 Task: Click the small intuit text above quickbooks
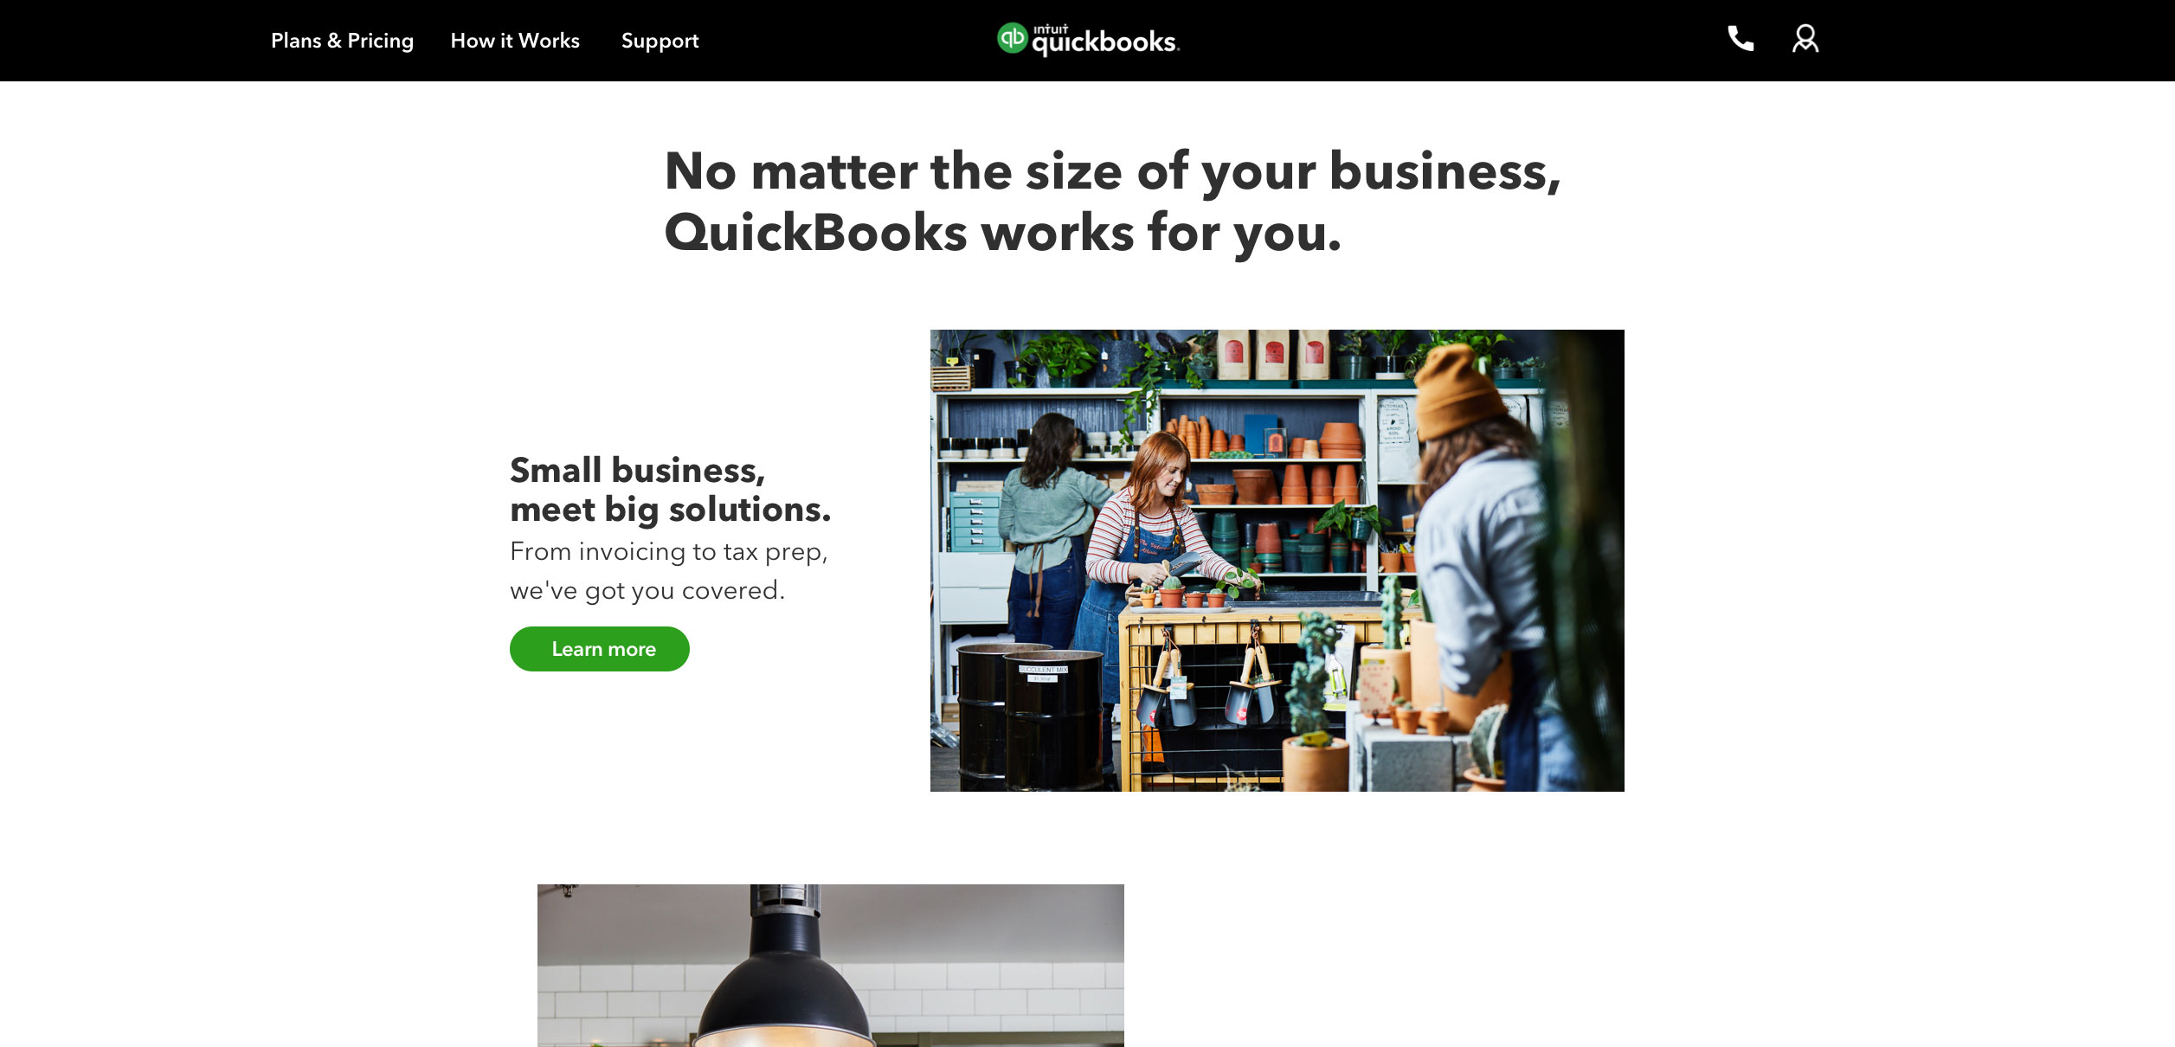click(x=1051, y=29)
